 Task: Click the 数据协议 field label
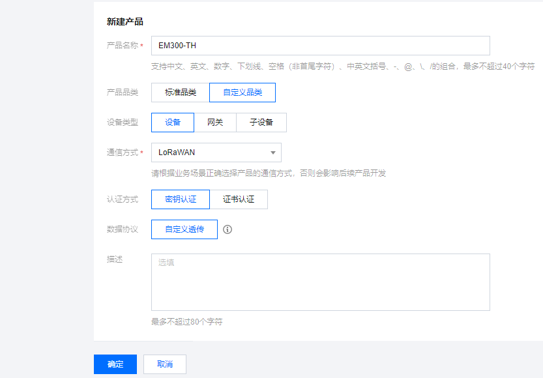coord(123,229)
